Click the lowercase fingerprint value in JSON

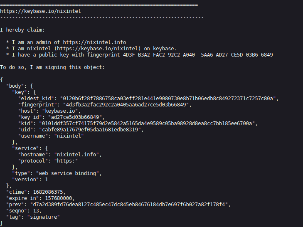tap(126, 105)
